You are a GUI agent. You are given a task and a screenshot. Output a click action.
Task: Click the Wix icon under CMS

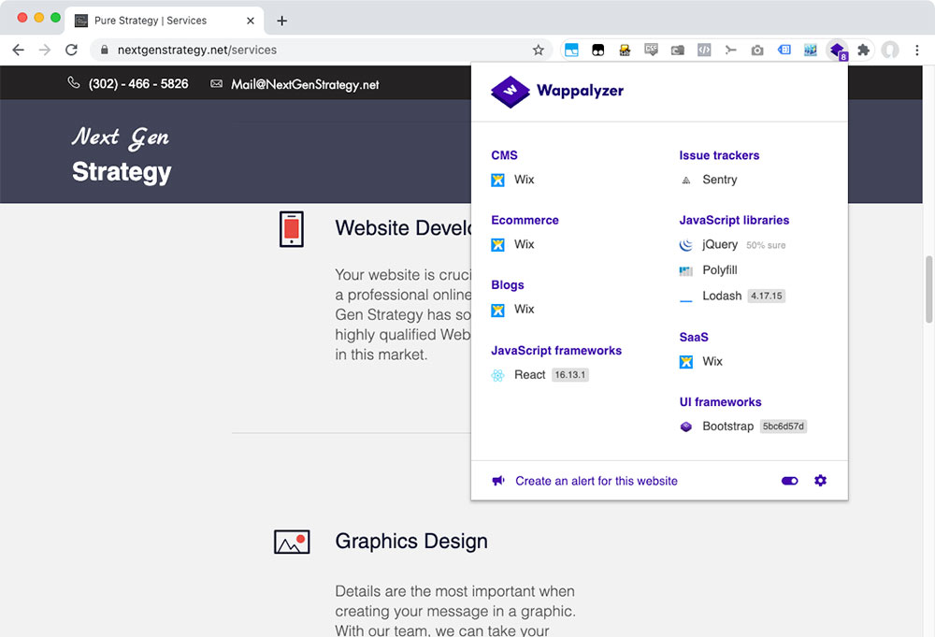click(x=498, y=181)
